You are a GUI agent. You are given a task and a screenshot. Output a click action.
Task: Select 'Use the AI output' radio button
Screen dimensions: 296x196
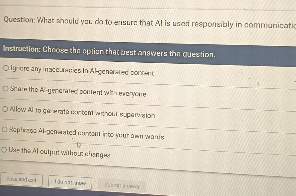(5, 150)
